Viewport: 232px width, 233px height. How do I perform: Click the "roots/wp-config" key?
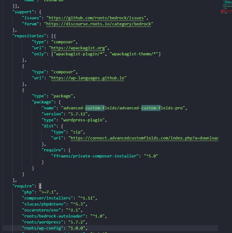point(43,228)
